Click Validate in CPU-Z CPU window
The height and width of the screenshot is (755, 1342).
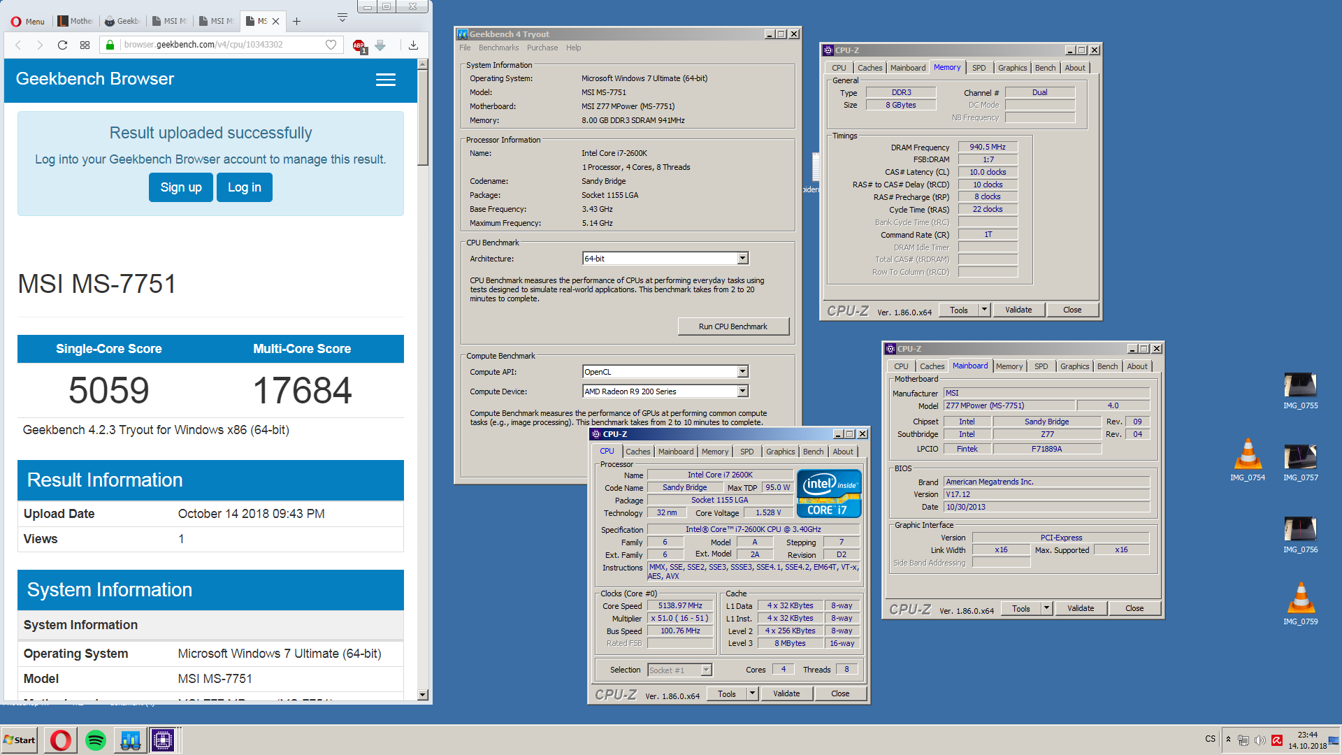tap(786, 693)
